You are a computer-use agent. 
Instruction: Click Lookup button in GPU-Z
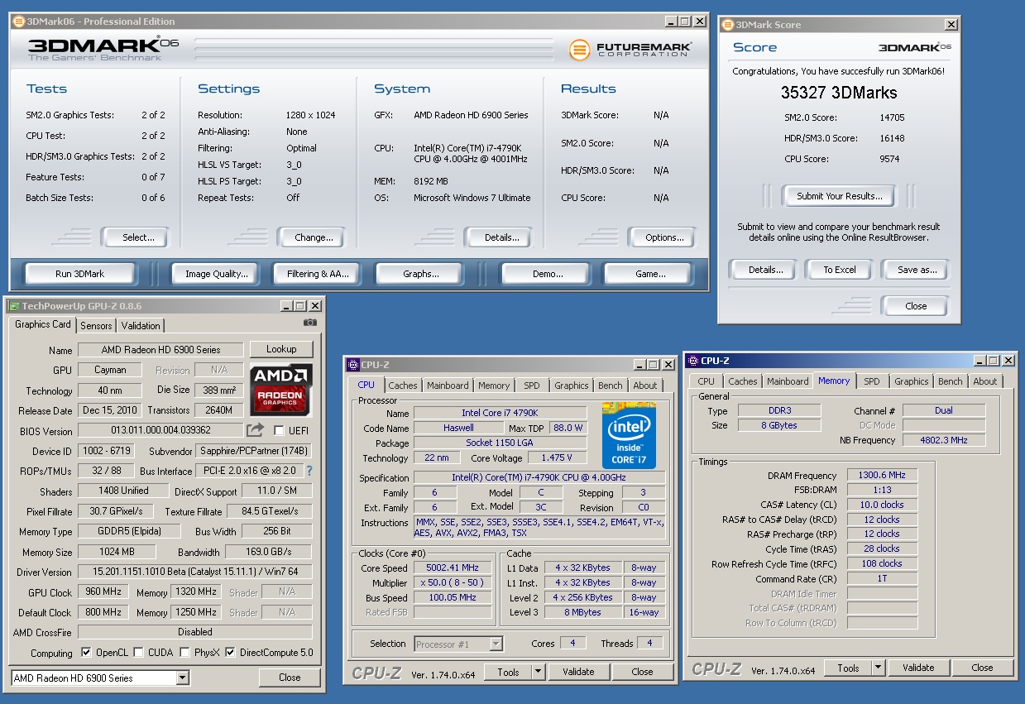coord(281,349)
